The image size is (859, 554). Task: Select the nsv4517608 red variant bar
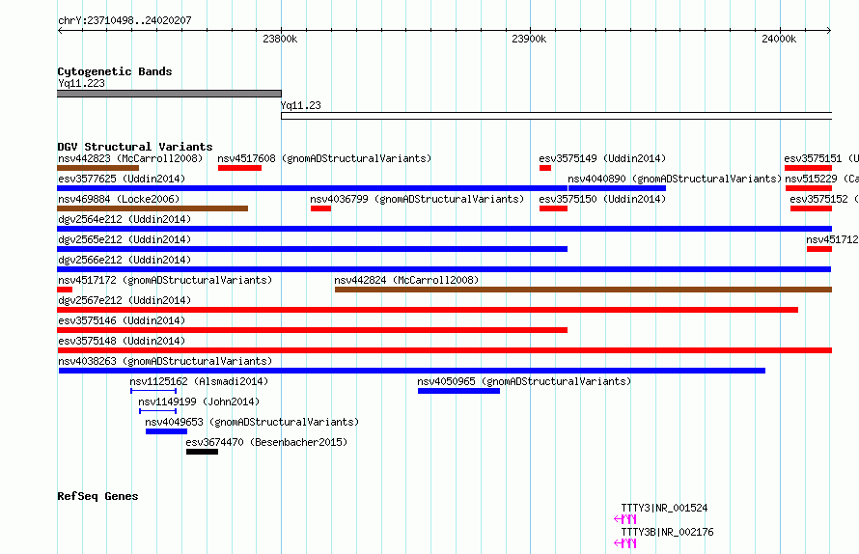tap(239, 168)
